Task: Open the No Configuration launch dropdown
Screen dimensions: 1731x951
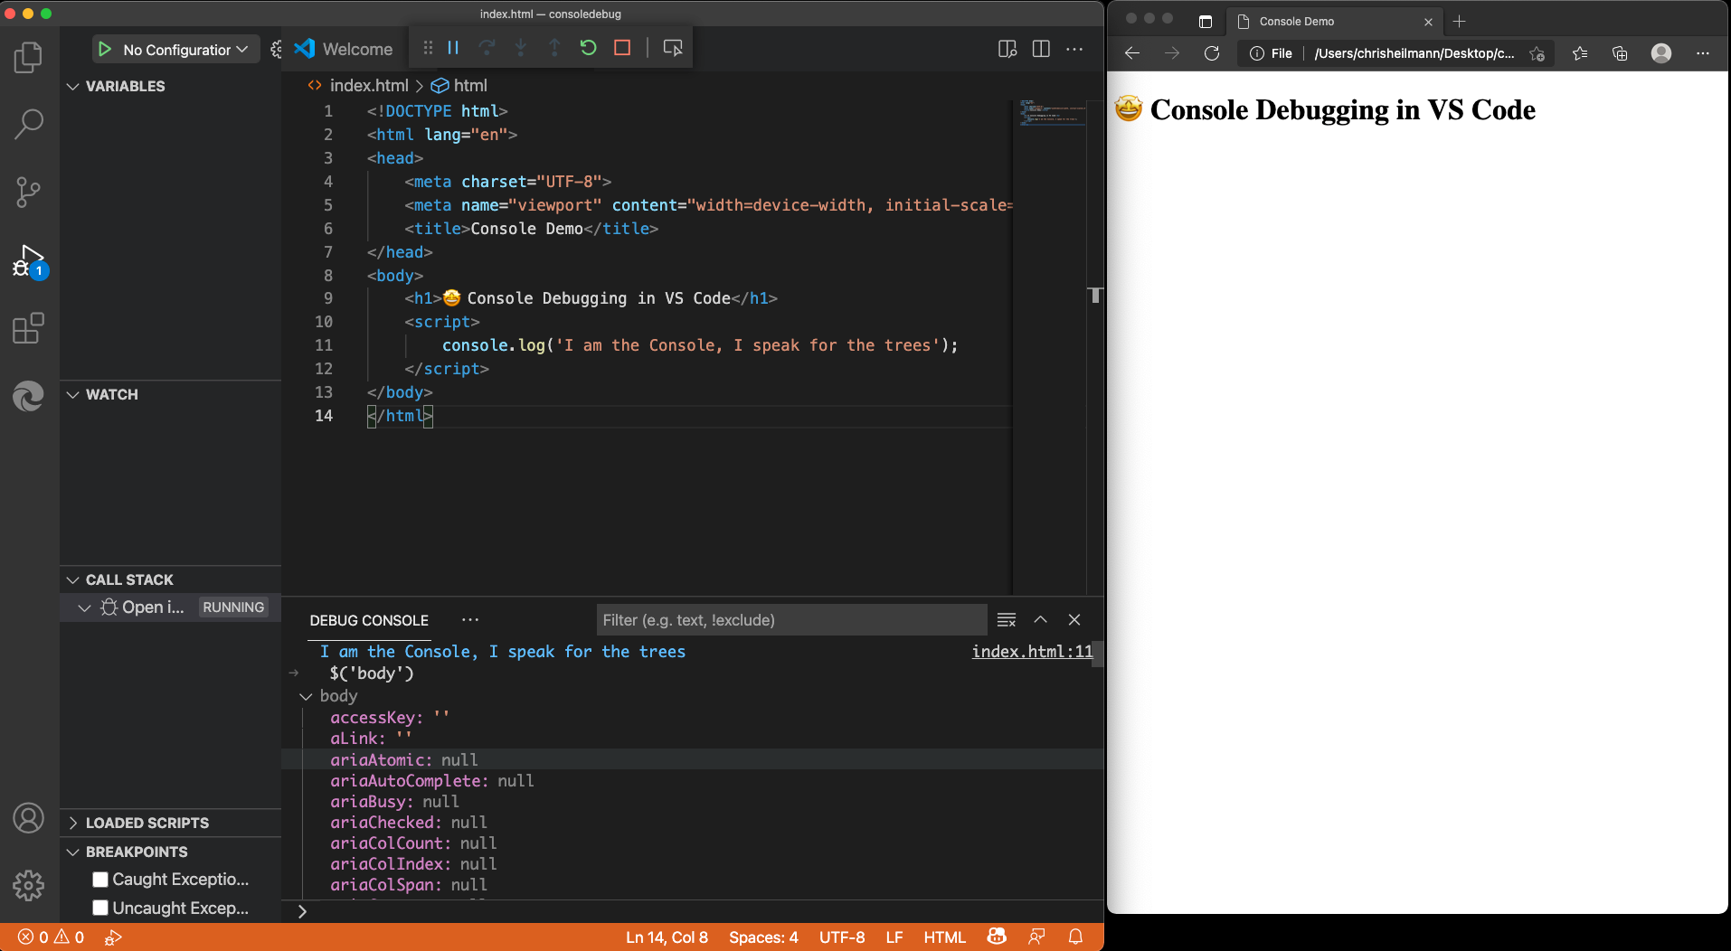Action: tap(185, 50)
